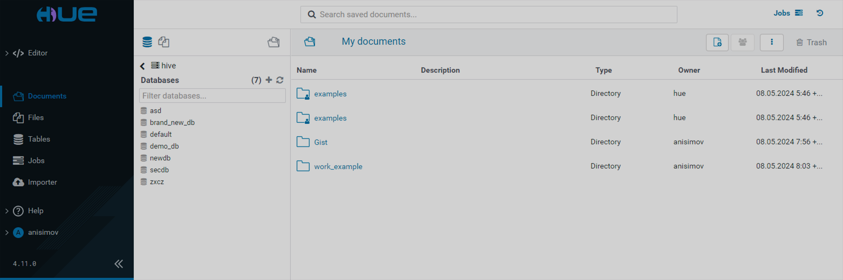Viewport: 843px width, 280px height.
Task: Collapse the sidebar with the double chevron
Action: click(119, 264)
